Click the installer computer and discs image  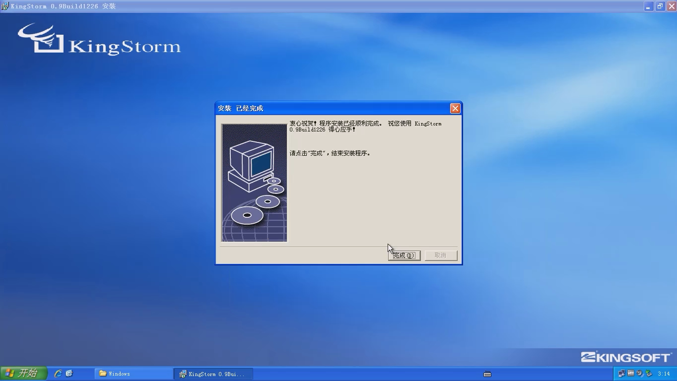[x=254, y=183]
